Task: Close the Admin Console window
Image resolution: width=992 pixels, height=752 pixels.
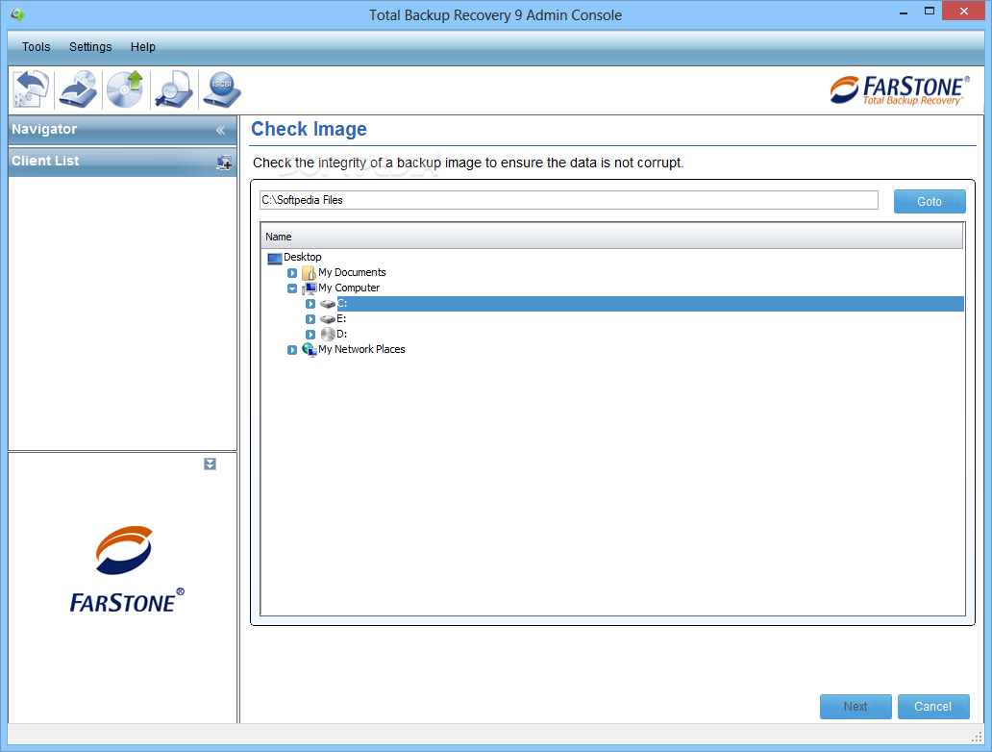Action: pyautogui.click(x=963, y=11)
